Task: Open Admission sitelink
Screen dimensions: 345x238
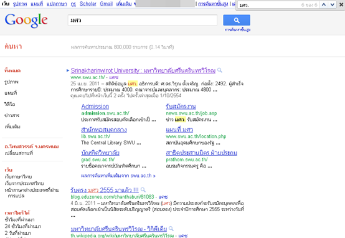Action: coord(95,107)
